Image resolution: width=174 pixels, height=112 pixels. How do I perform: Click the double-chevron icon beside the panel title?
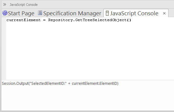pyautogui.click(x=5, y=5)
